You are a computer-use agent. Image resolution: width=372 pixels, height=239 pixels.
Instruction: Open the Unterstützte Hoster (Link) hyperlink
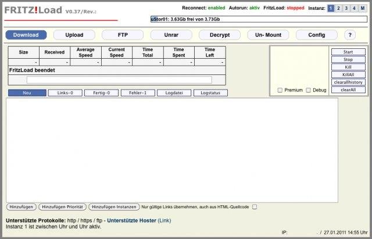click(x=139, y=220)
